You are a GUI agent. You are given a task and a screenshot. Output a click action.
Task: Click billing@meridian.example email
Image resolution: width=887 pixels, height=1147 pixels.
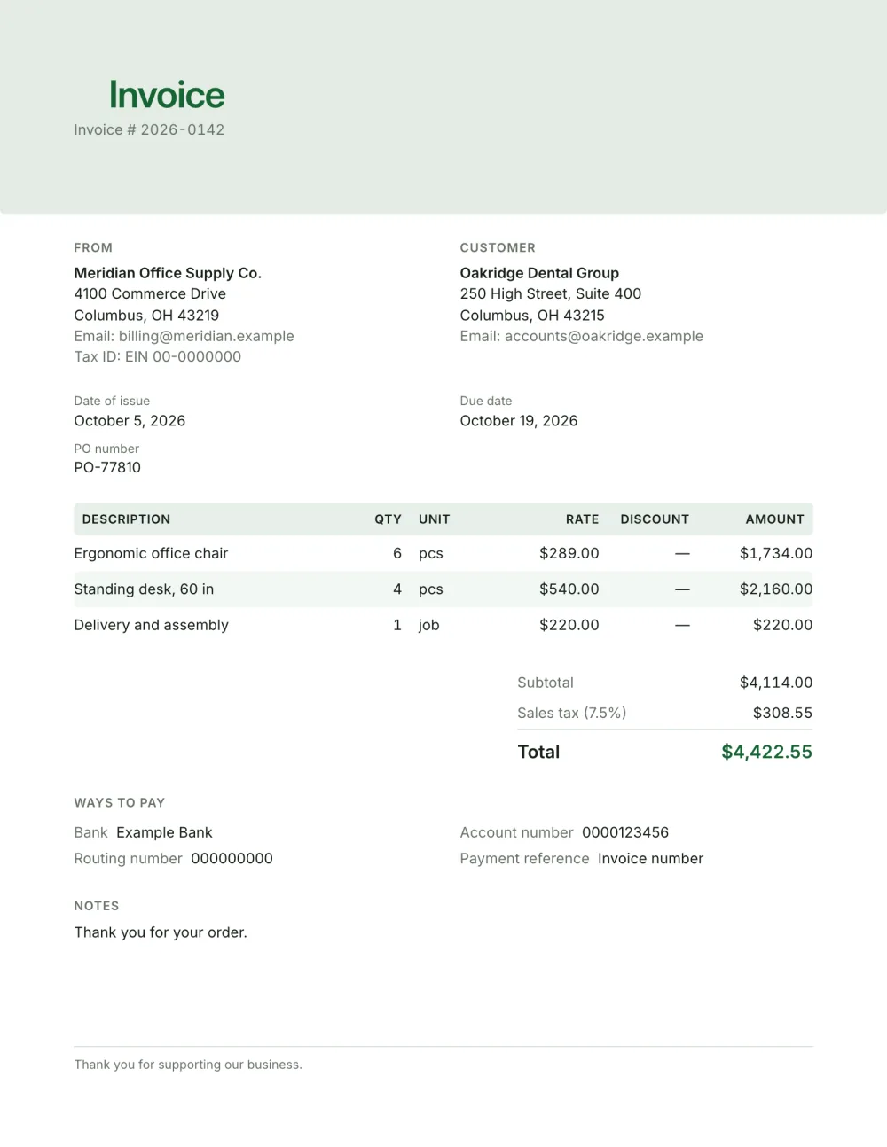(x=206, y=336)
